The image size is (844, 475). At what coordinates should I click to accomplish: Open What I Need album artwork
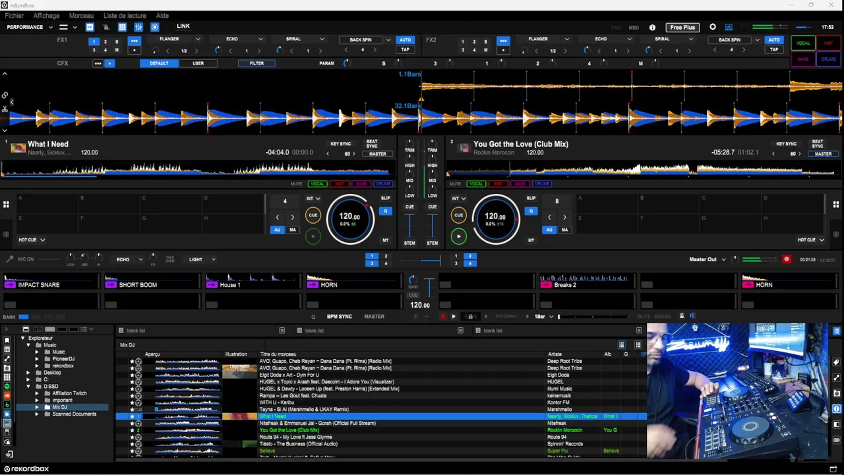[x=18, y=148]
